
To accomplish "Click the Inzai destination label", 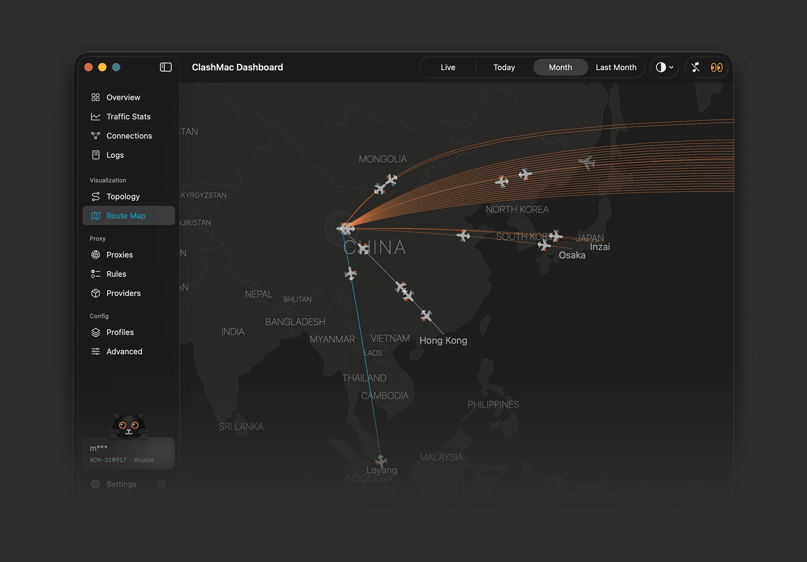I will (600, 247).
